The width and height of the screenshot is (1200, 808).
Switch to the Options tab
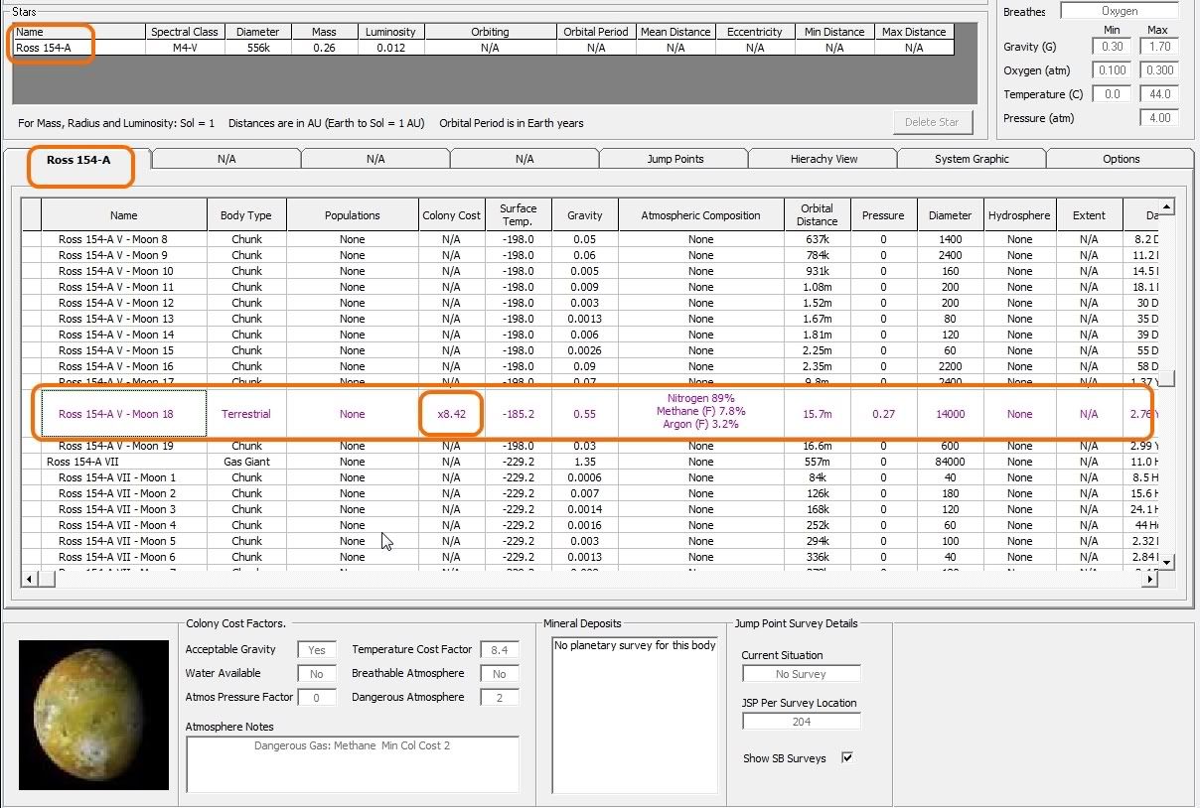(x=1121, y=159)
